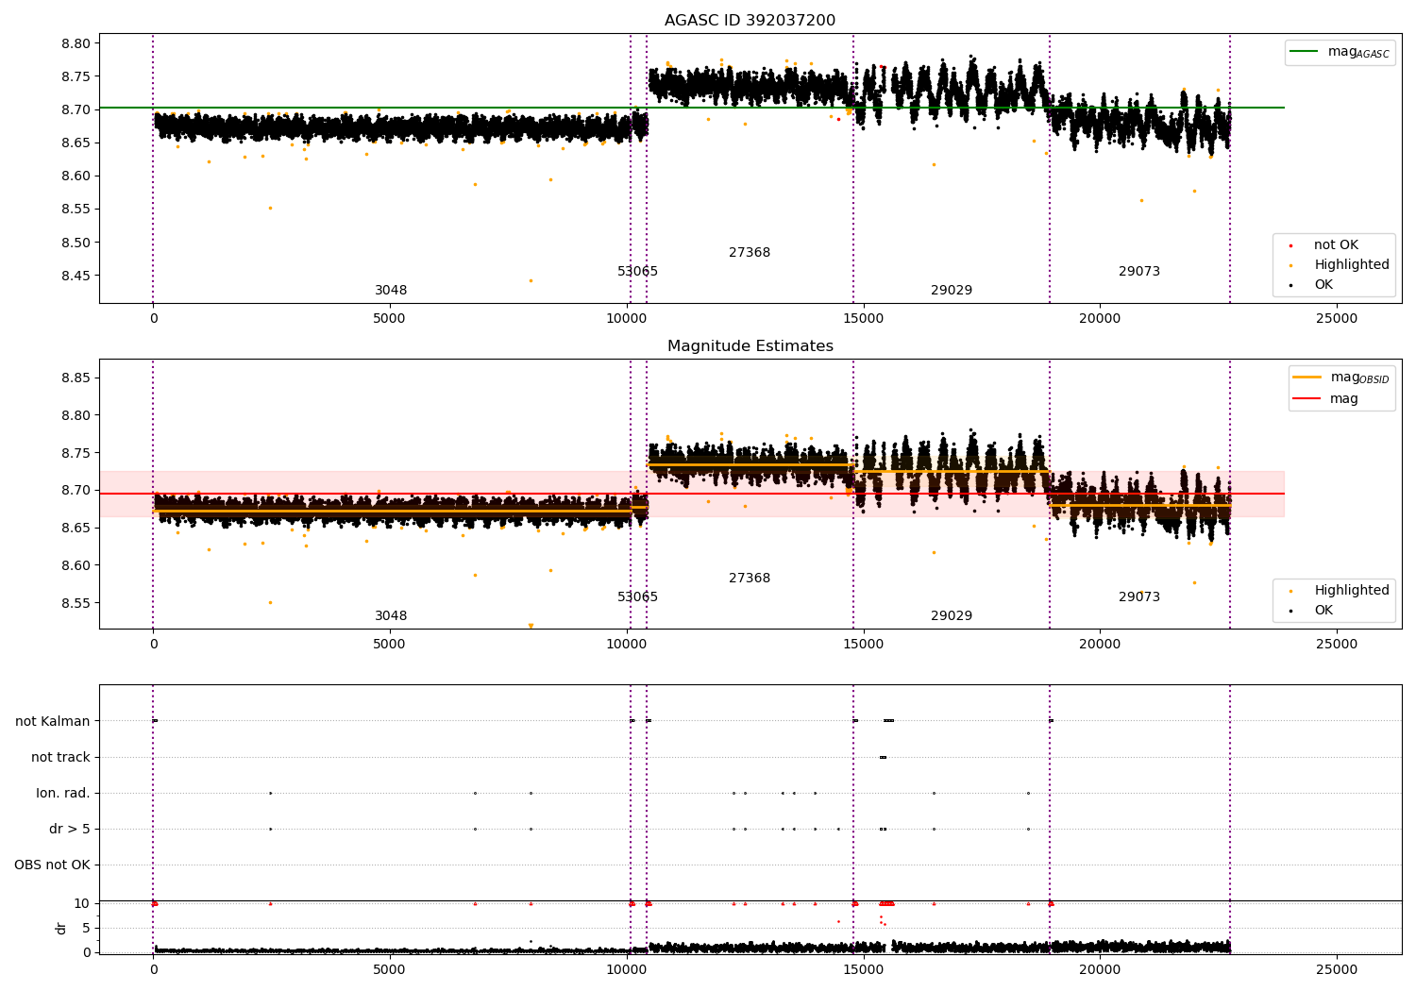
Task: Click the 8.60 tick on top plot
Action: point(76,176)
